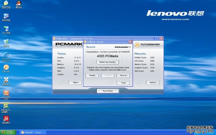Open the Kingsoft Word 2003 shortcut
216x135 pixels.
(6, 95)
